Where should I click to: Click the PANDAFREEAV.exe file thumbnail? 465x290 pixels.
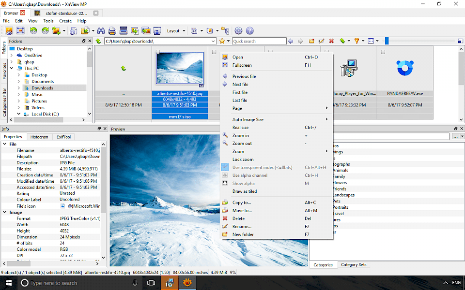tap(405, 68)
